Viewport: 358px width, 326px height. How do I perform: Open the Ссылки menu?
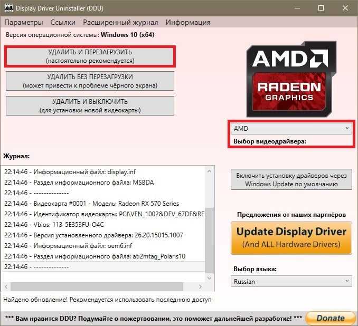coord(63,22)
